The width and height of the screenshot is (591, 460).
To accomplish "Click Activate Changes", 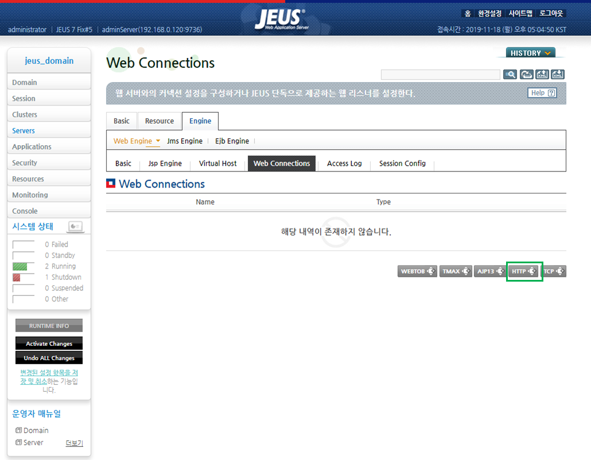I will click(49, 344).
